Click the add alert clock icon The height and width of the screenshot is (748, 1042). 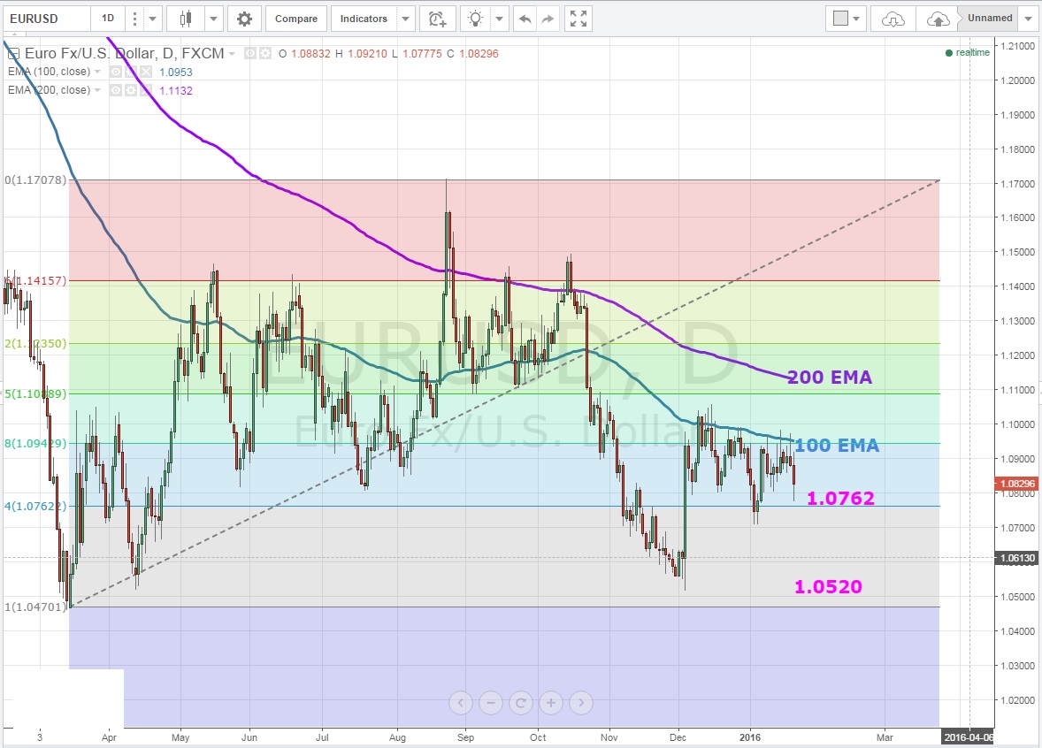pyautogui.click(x=437, y=19)
